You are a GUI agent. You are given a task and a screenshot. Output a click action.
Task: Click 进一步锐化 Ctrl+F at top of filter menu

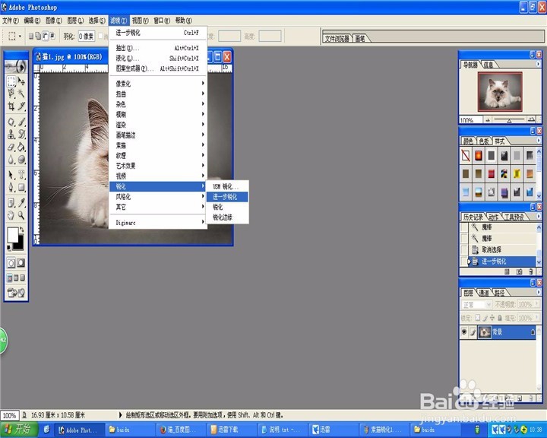coord(158,33)
